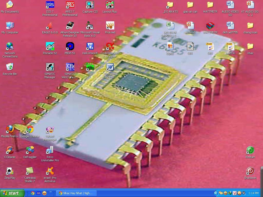Open Mozilla Firefox desktop icon

point(10,129)
